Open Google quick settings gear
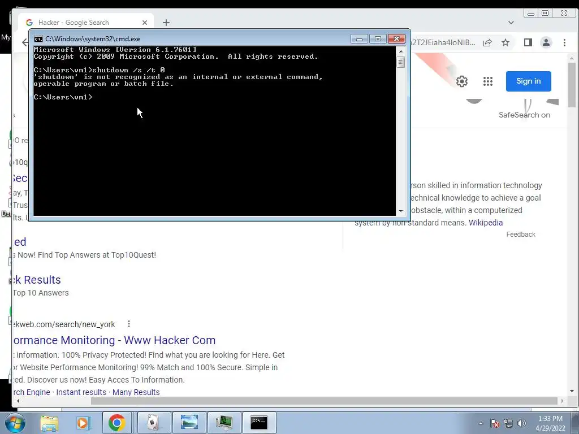 click(461, 81)
